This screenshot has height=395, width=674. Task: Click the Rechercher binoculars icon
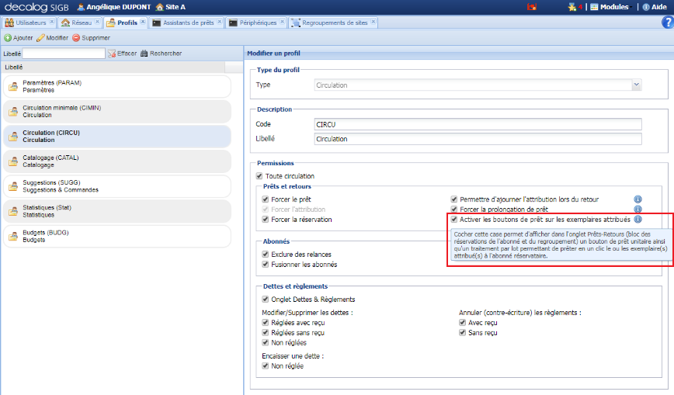tap(144, 54)
